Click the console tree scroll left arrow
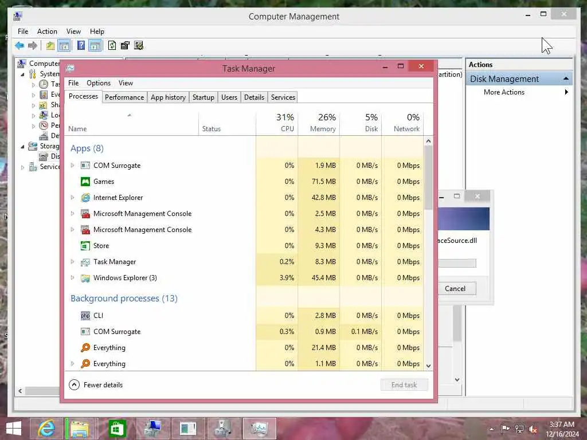The image size is (587, 440). pyautogui.click(x=20, y=391)
